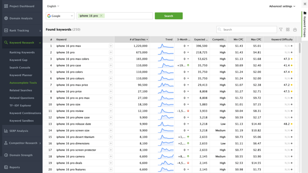Expand Advanced settings

(x=282, y=6)
